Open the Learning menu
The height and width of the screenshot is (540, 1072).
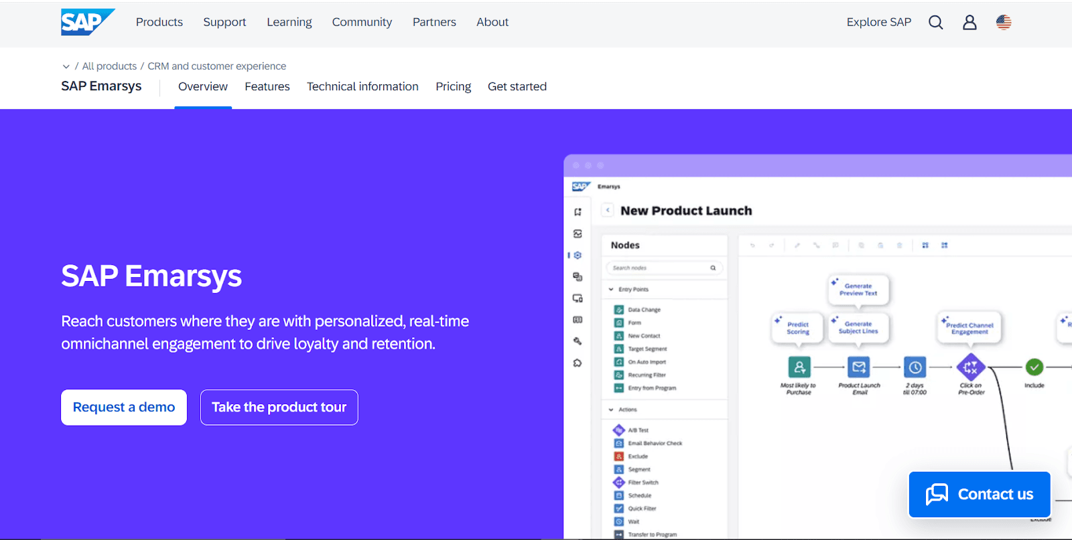(x=289, y=22)
